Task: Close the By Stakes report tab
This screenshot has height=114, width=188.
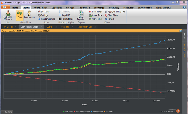Action: click(16, 27)
